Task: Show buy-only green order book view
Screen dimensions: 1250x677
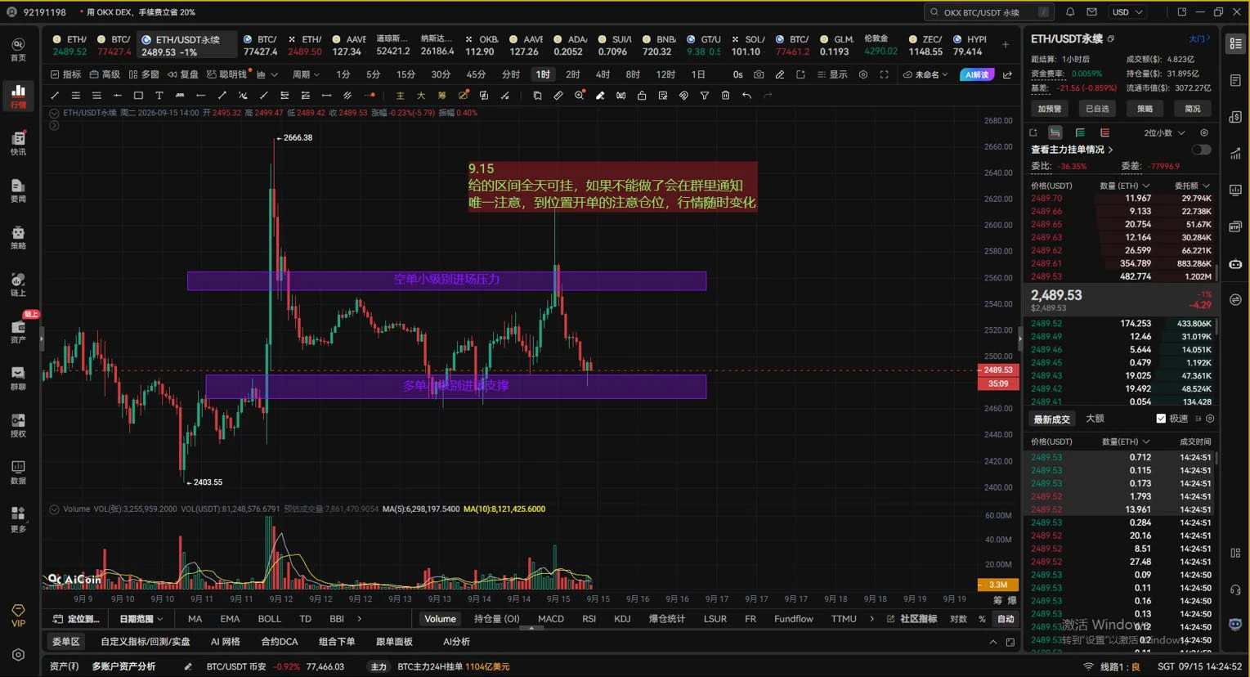Action: click(x=1080, y=132)
